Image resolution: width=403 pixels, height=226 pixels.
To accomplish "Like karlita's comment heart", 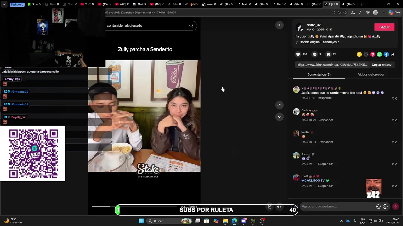I will [393, 142].
